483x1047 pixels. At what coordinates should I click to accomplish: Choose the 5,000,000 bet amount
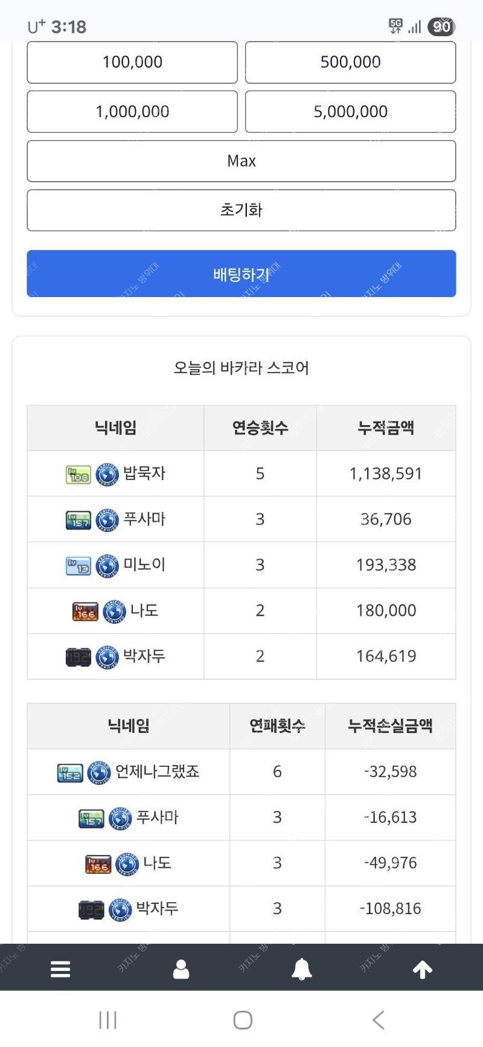click(350, 112)
